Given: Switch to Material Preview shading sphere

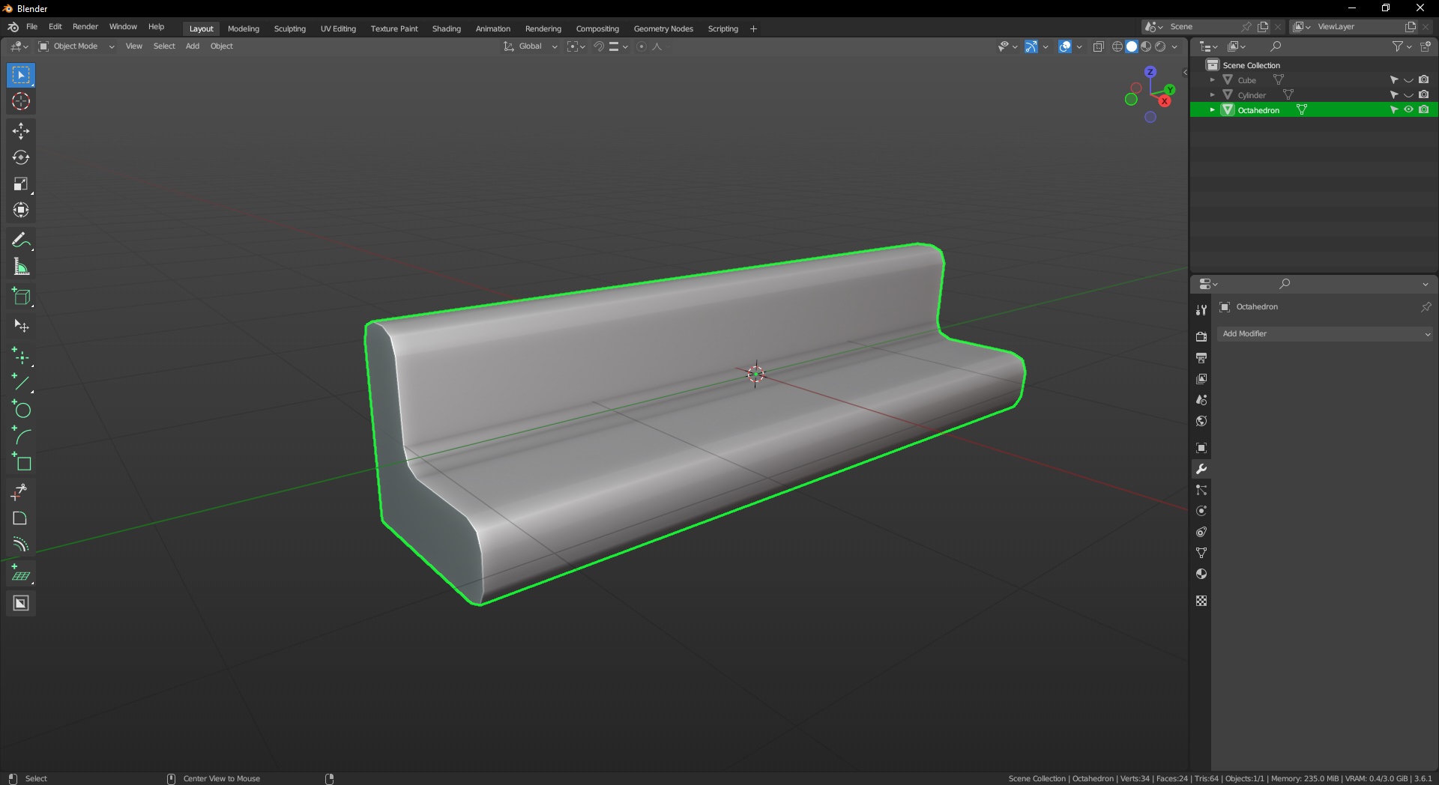Looking at the screenshot, I should [1146, 46].
